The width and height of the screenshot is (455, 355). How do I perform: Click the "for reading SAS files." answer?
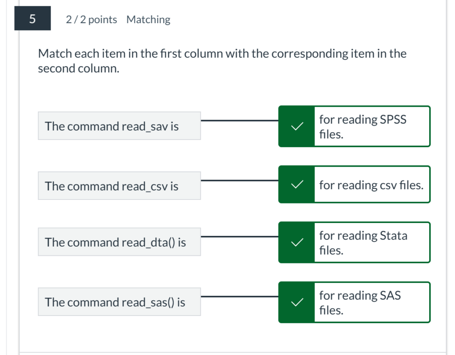click(371, 302)
